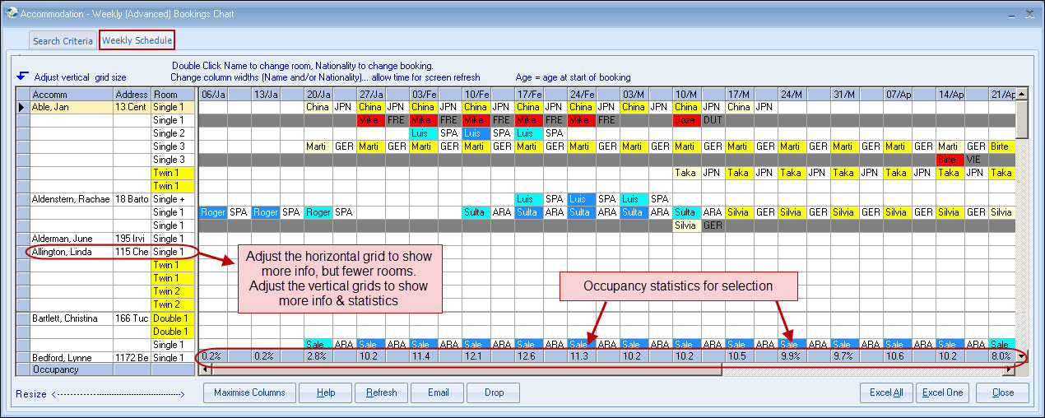Click the Refresh button
Screen dimensions: 1045x418
tap(381, 392)
